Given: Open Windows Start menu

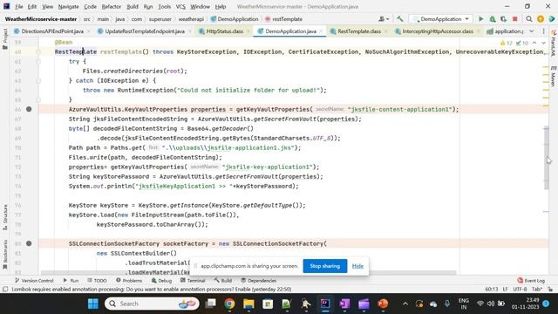Looking at the screenshot, I should [93, 304].
